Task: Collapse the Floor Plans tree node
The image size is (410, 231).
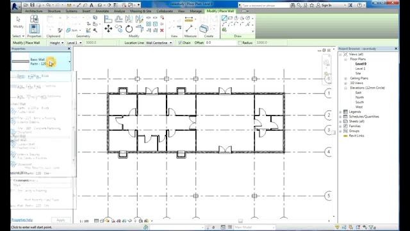Action: 345,59
